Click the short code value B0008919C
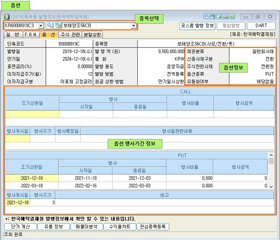The width and height of the screenshot is (280, 240). coord(69,44)
